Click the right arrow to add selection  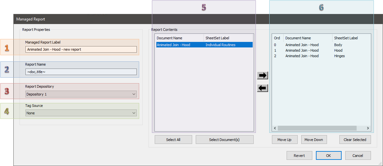[262, 76]
